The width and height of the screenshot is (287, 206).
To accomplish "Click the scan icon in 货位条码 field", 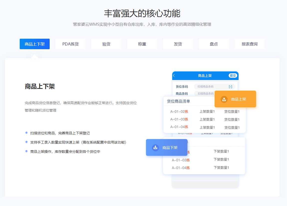I will (x=230, y=87).
